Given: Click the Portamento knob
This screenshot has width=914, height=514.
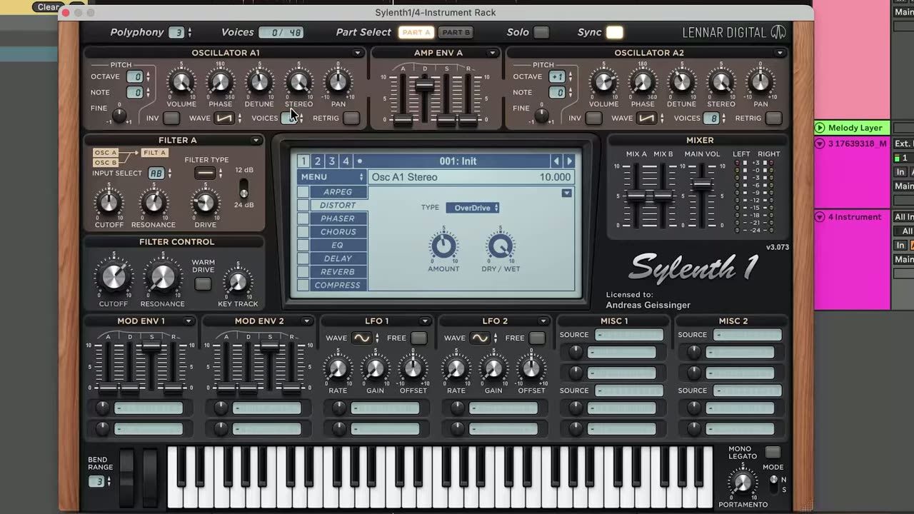Looking at the screenshot, I should click(743, 483).
